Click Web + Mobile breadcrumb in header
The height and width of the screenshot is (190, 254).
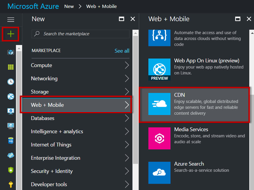coord(101,6)
